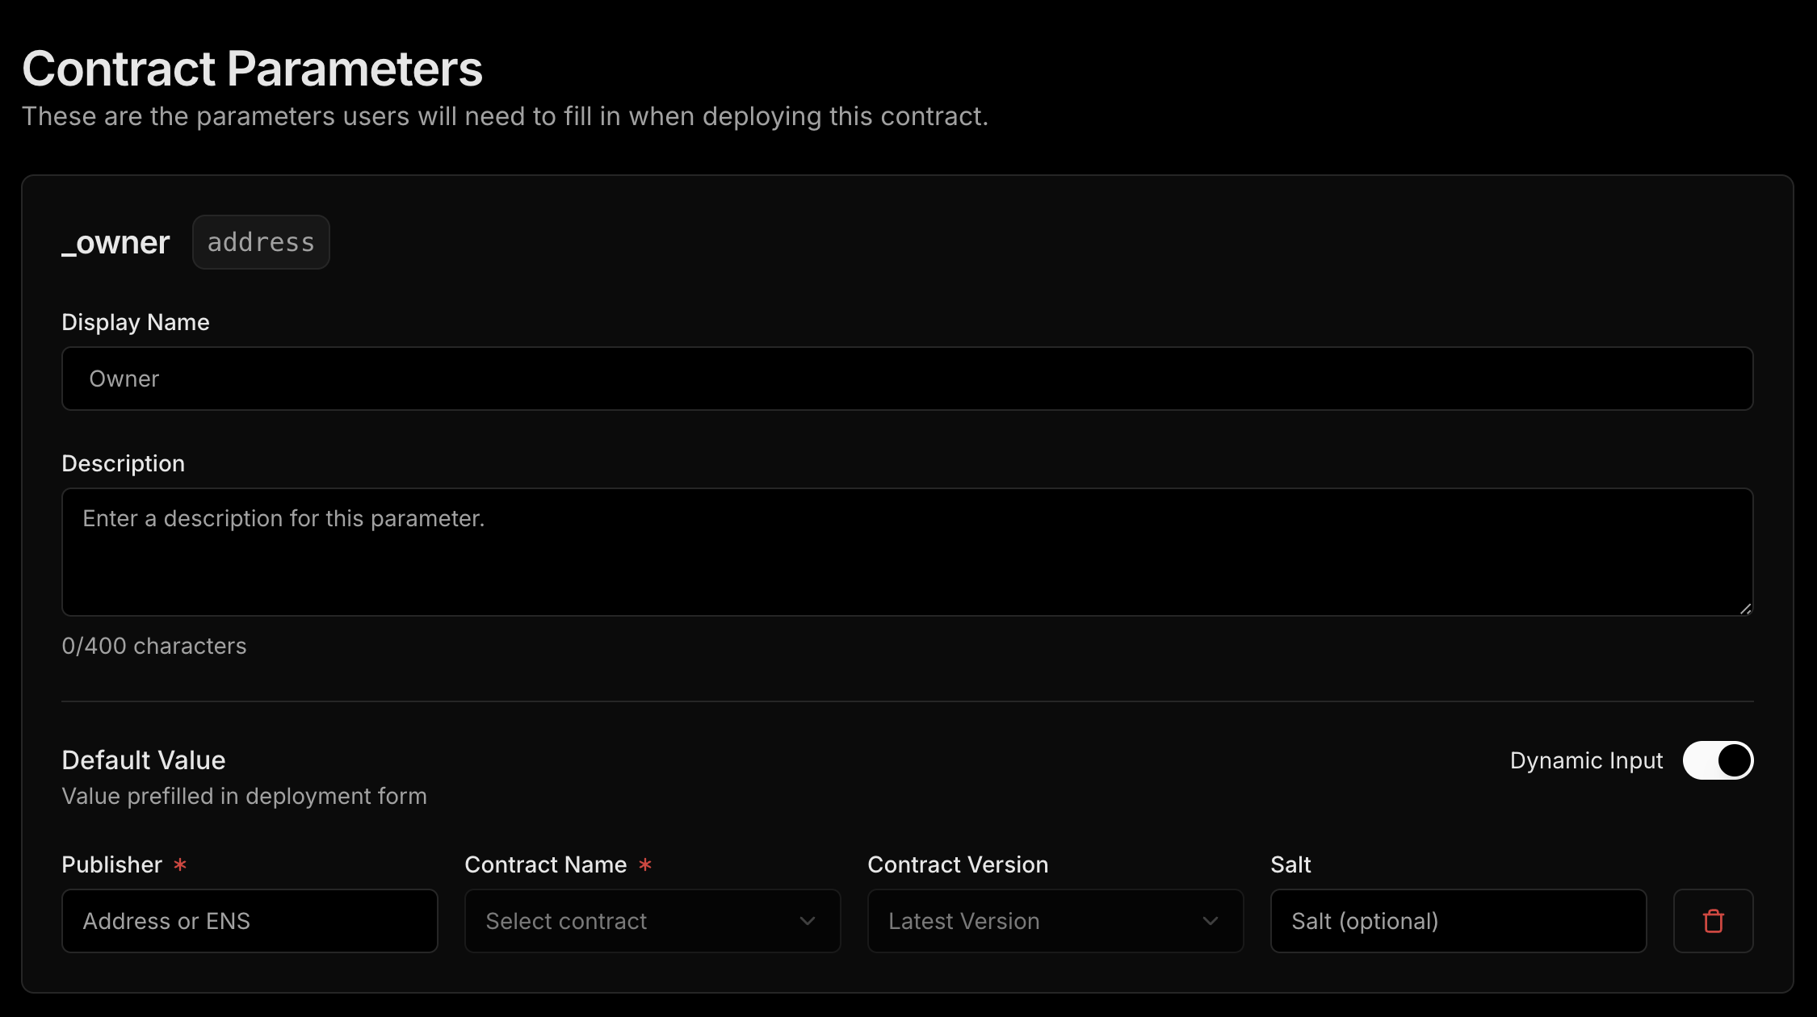Click the address type badge
1817x1017 pixels.
tap(261, 242)
